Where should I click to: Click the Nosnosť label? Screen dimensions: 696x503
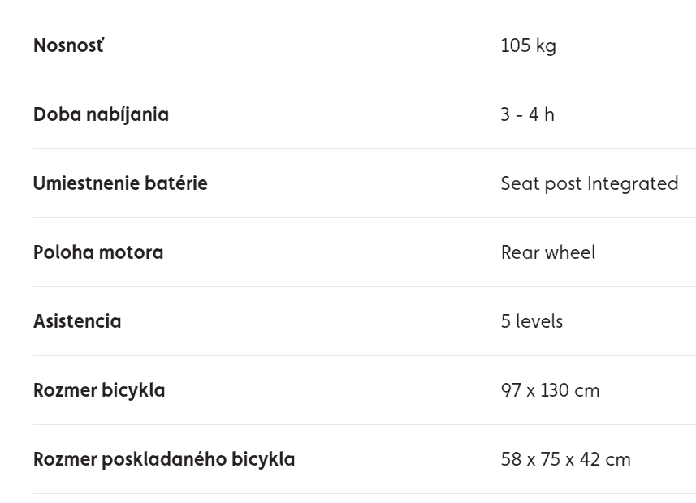click(x=68, y=45)
